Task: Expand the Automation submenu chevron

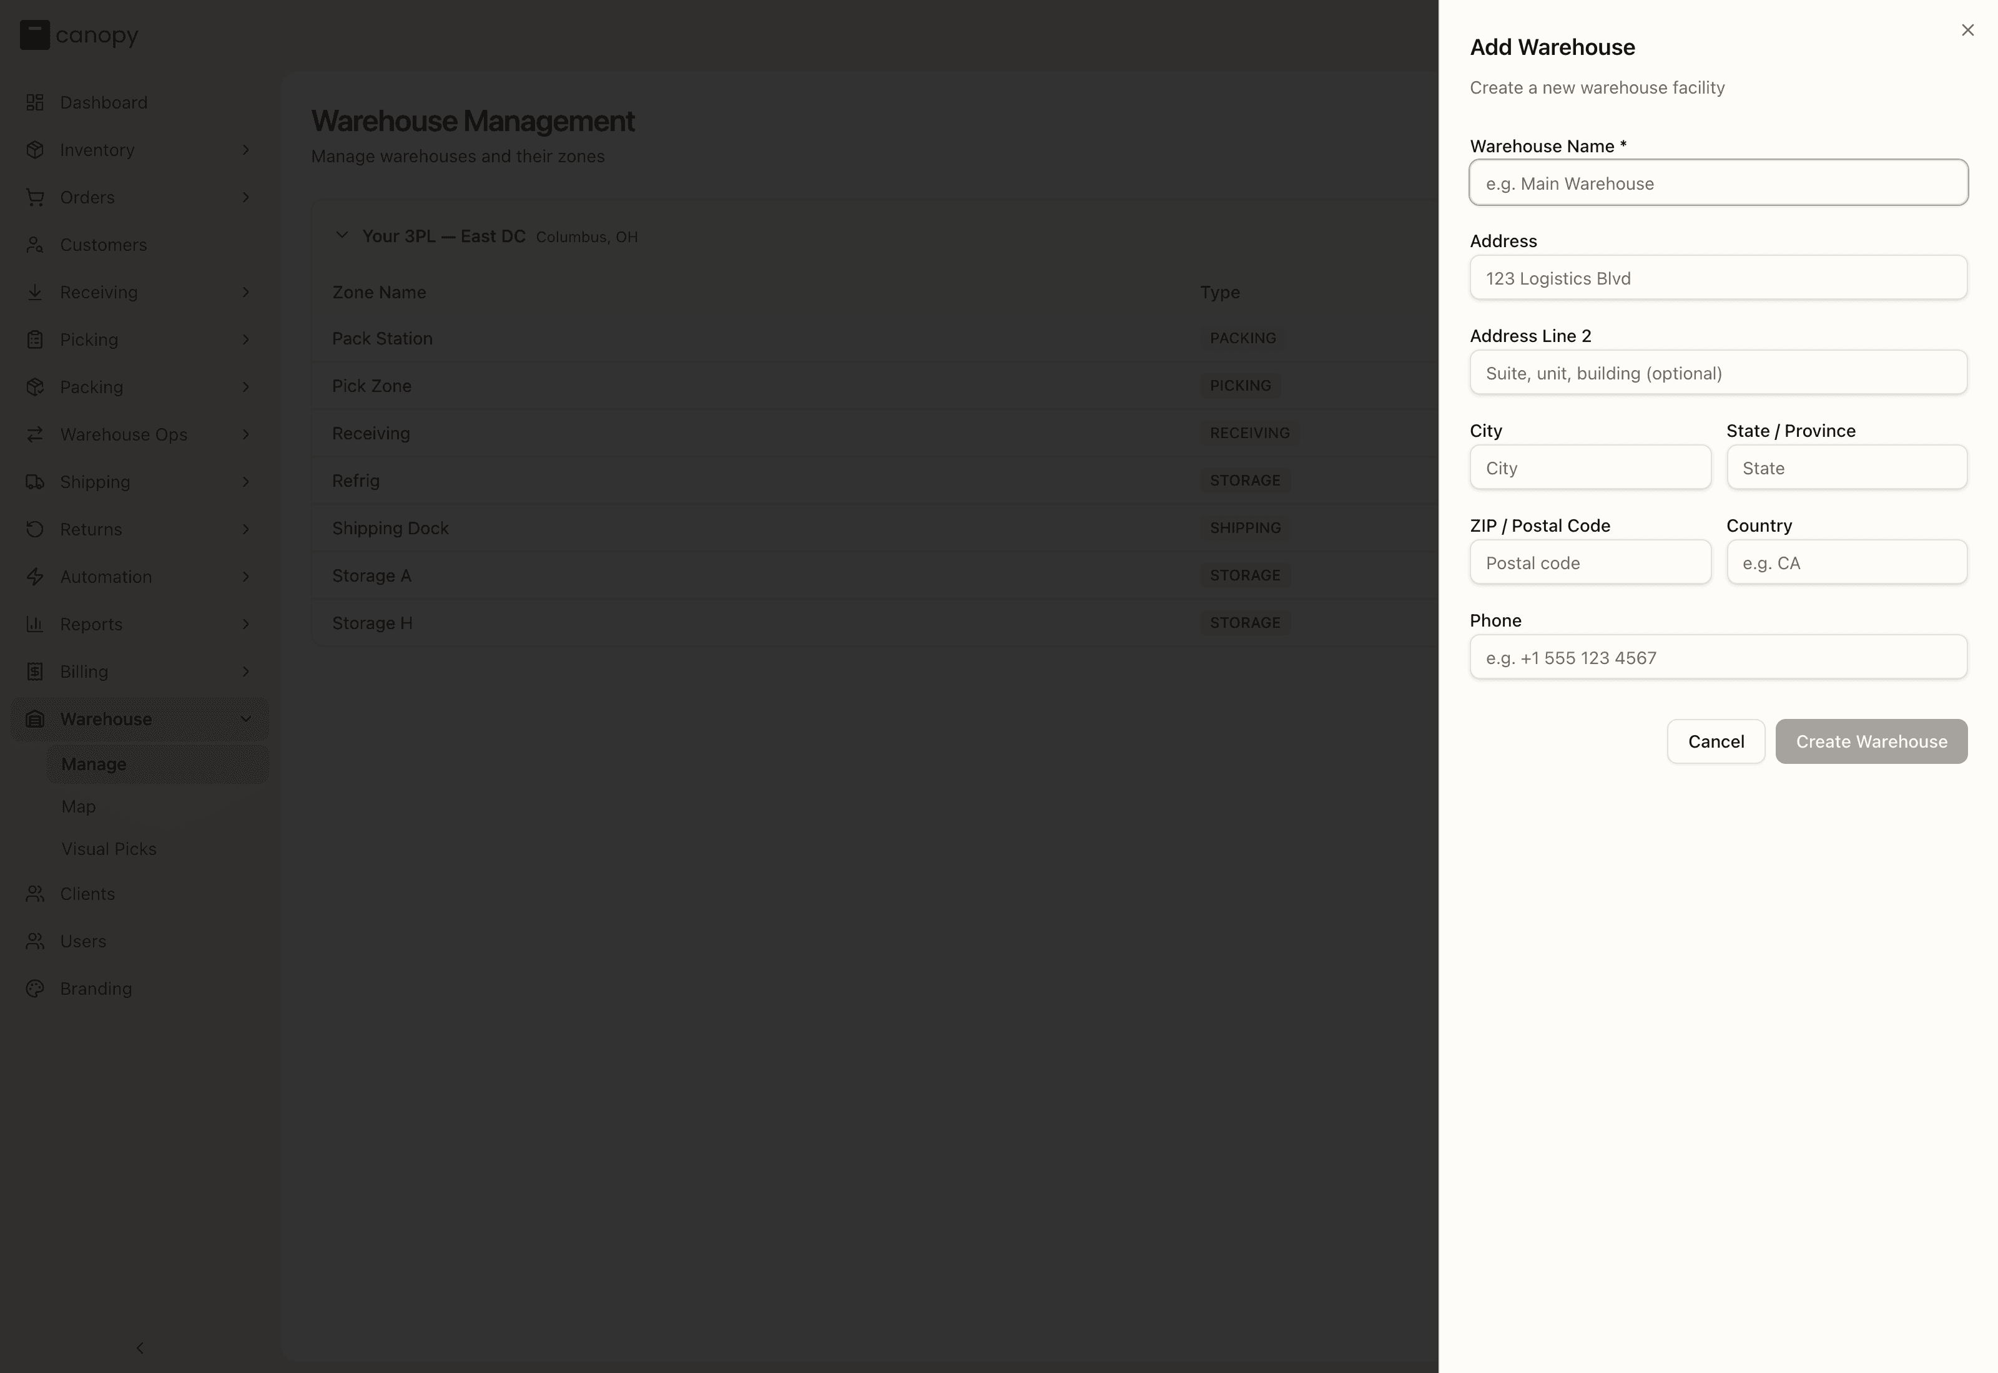Action: 245,577
